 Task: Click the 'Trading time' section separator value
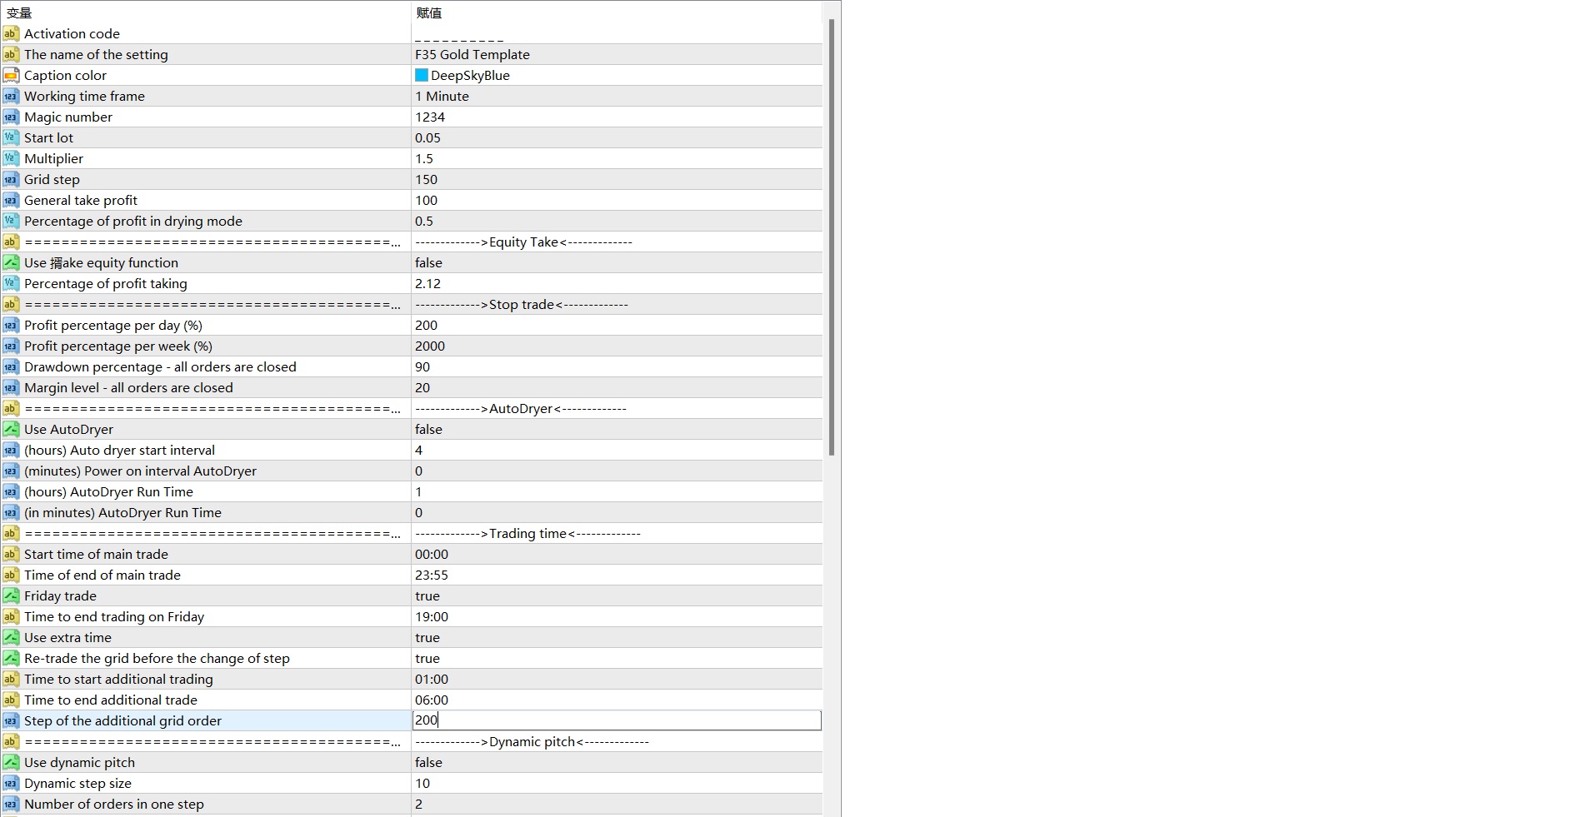pyautogui.click(x=527, y=533)
